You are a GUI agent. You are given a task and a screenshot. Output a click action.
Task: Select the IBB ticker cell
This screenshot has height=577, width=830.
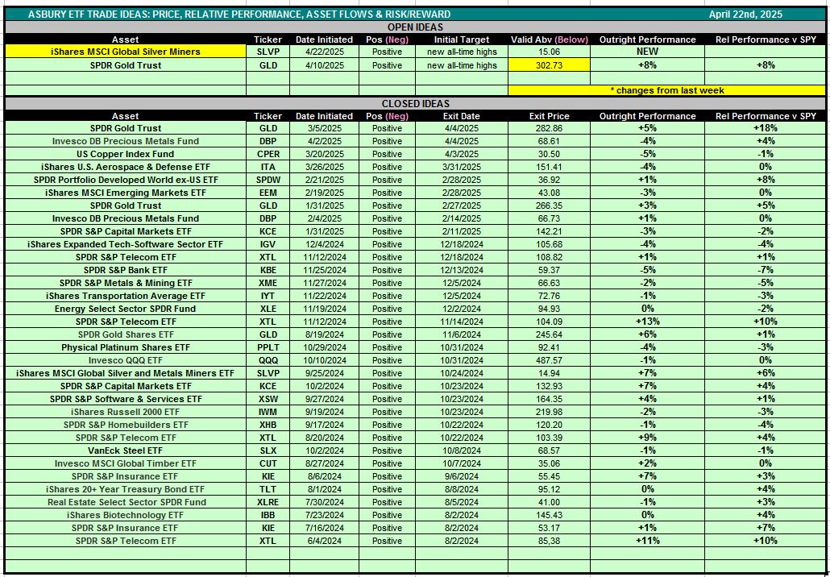pos(268,515)
